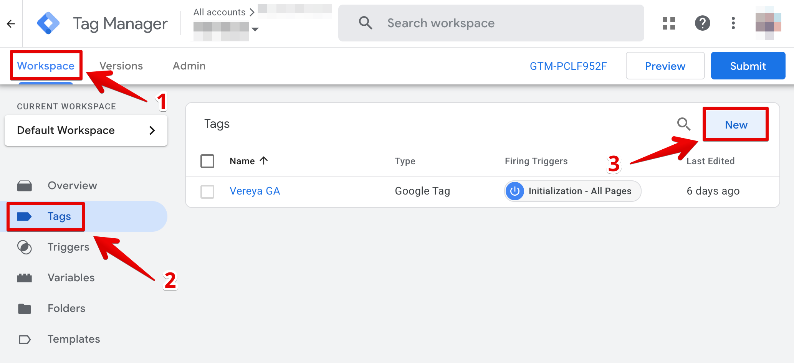This screenshot has width=794, height=363.
Task: Click the Firing Triggers column header
Action: (536, 161)
